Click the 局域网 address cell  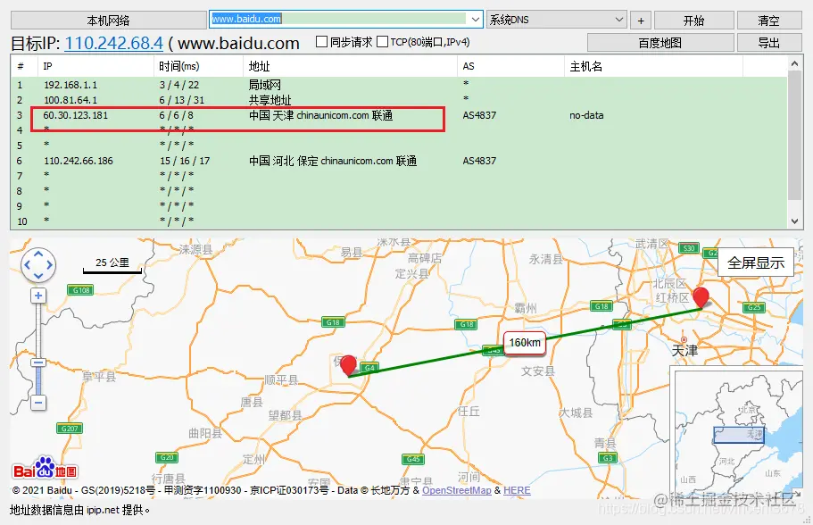[264, 85]
